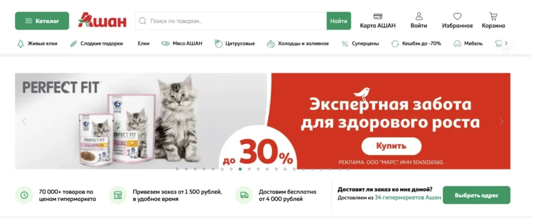The image size is (540, 224).
Task: Click the Найти search button
Action: pos(339,21)
